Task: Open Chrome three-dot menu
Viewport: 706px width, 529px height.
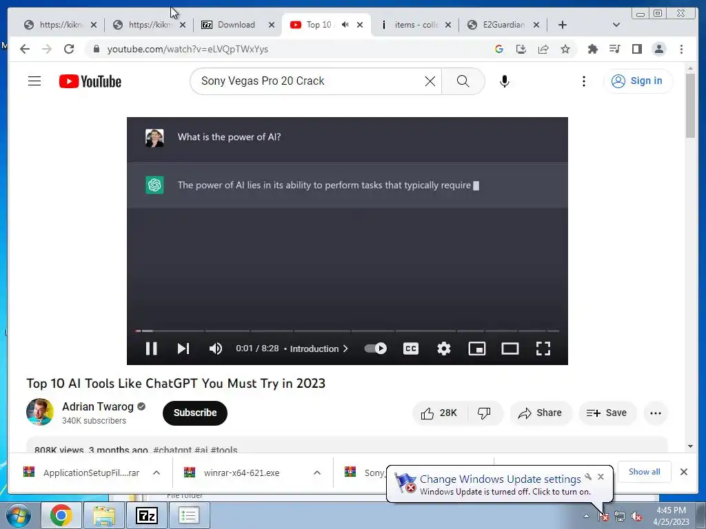Action: pos(681,49)
